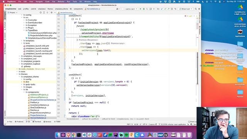Open the user account icon in toolbar
This screenshot has width=247, height=139.
[117, 9]
